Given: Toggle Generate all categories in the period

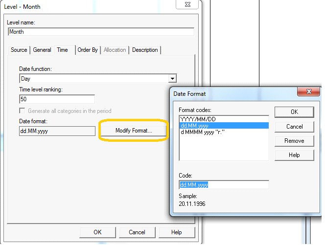Looking at the screenshot, I should [23, 111].
